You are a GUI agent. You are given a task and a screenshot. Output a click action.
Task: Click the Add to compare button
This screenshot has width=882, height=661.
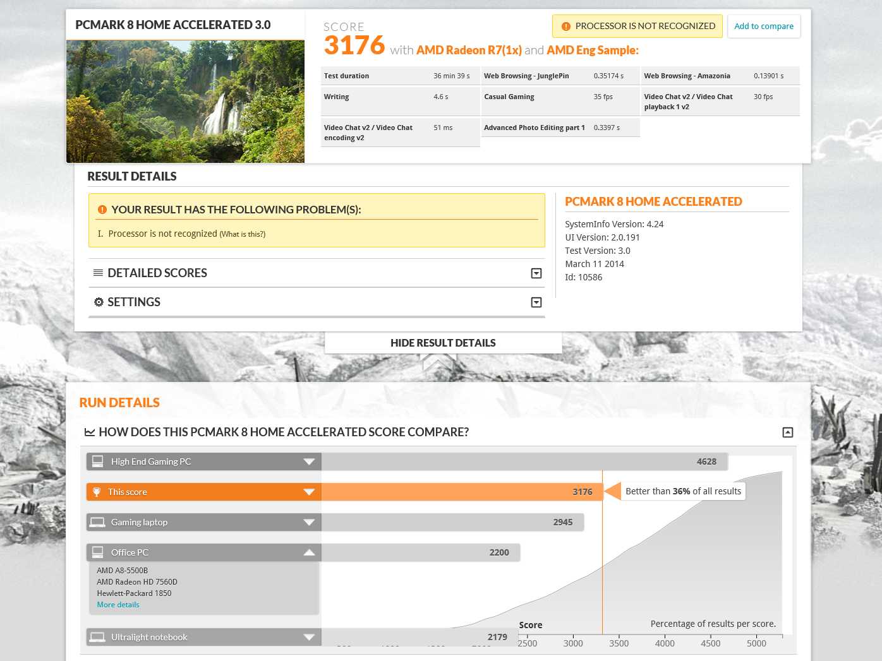click(764, 27)
